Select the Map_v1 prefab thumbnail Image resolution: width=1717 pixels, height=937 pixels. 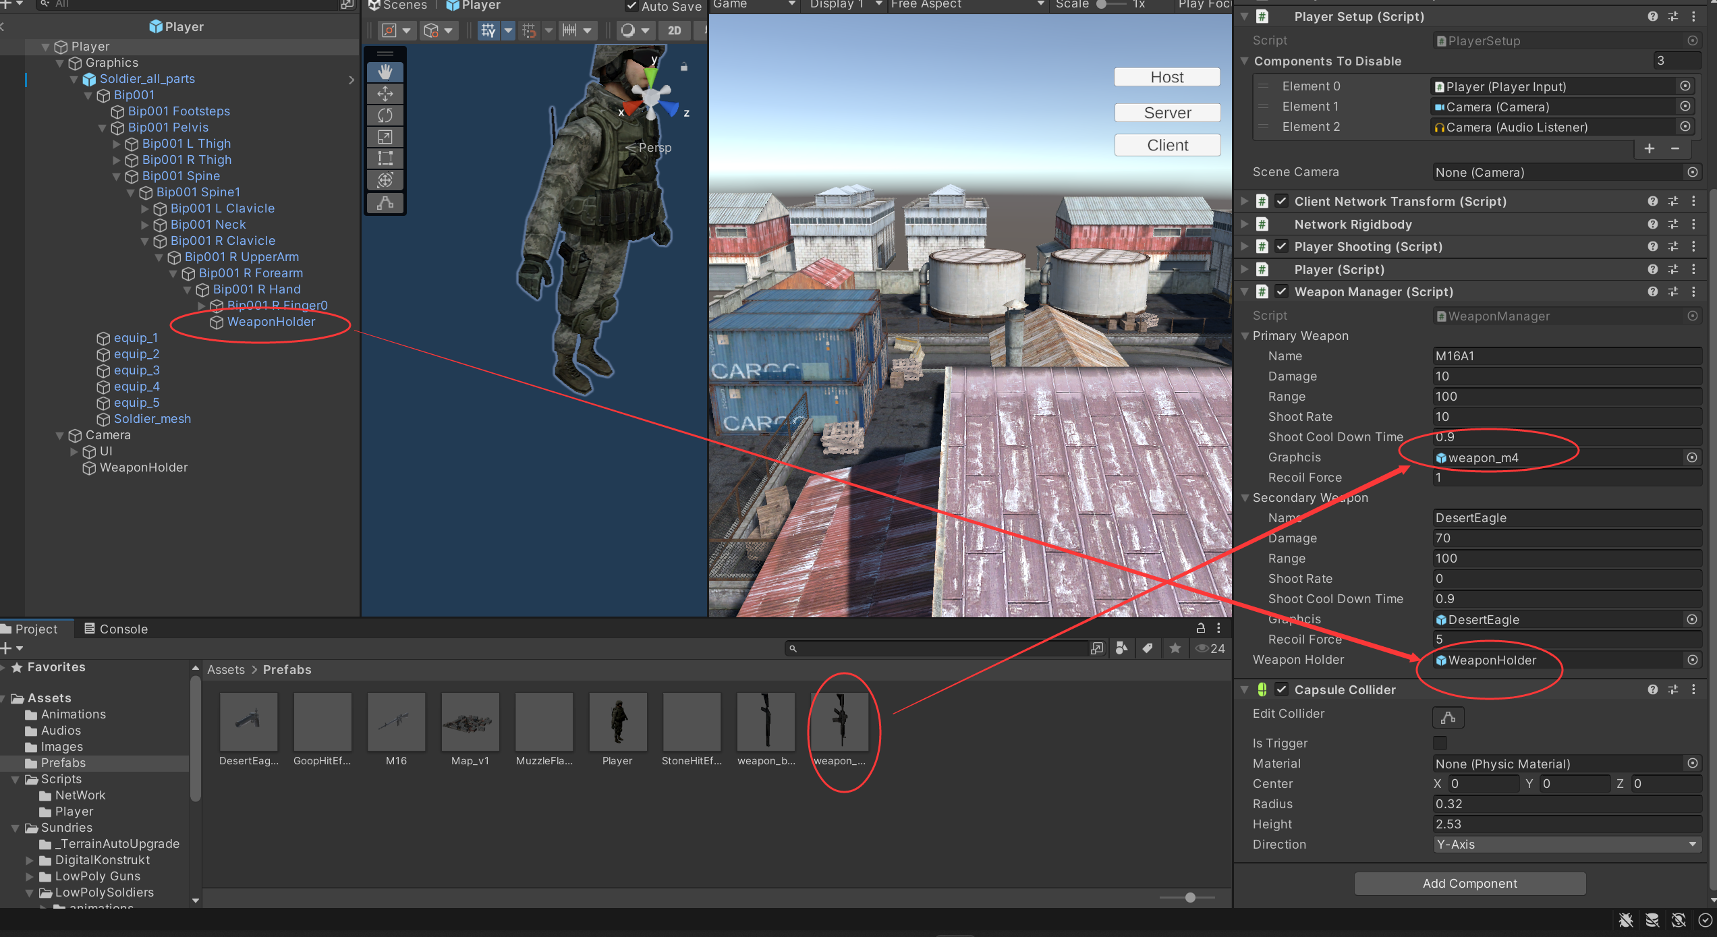pyautogui.click(x=470, y=721)
